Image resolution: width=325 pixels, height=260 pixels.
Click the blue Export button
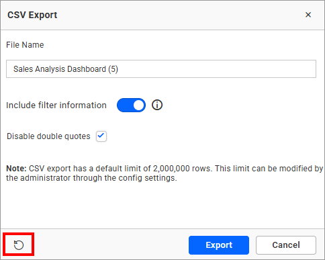[219, 245]
